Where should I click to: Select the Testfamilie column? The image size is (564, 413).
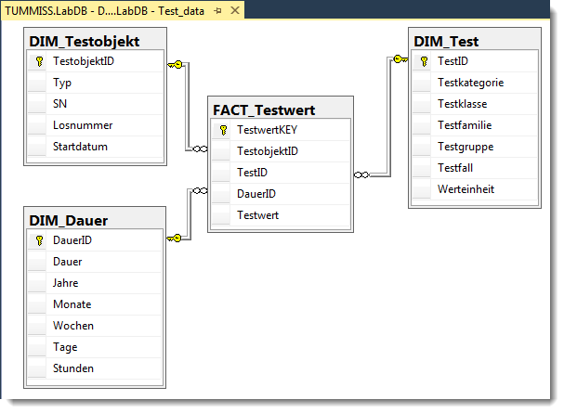[475, 125]
